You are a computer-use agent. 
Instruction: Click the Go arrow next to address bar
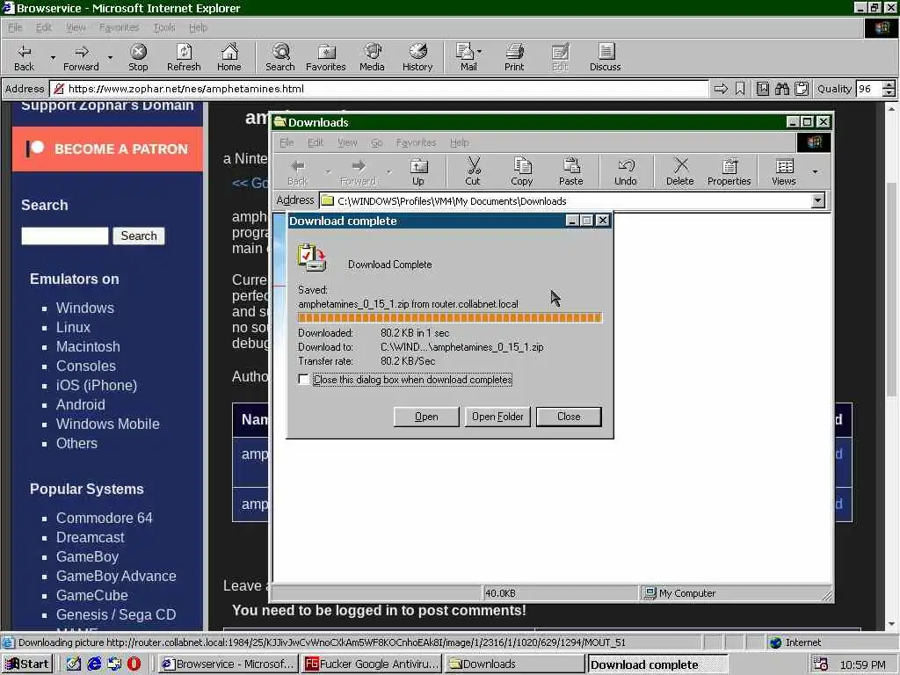(721, 89)
